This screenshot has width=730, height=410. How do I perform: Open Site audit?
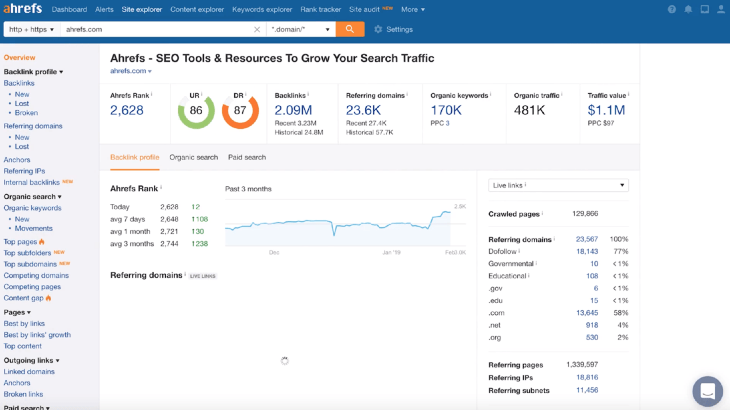point(364,9)
